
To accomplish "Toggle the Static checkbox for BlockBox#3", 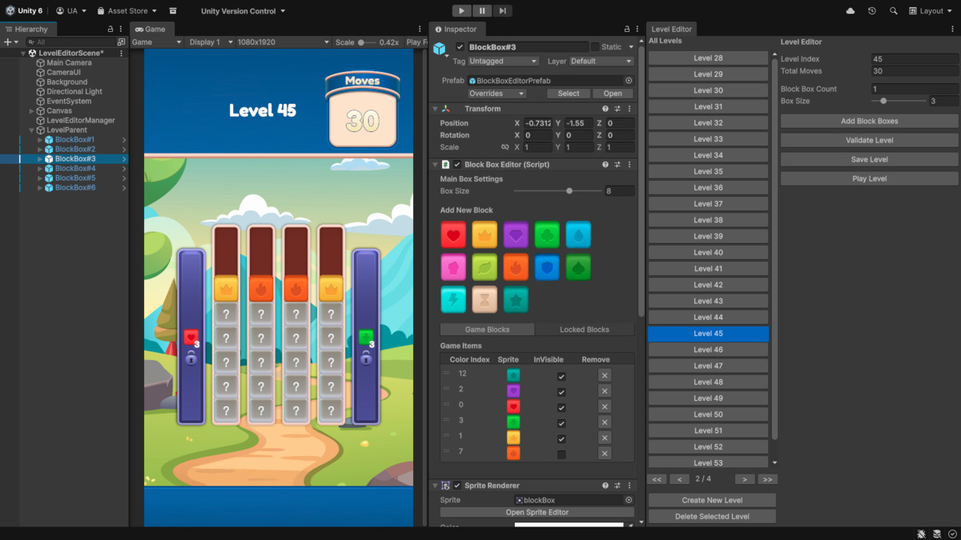I will click(597, 46).
